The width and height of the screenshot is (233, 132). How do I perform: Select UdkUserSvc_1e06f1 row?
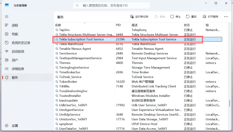tap(138, 105)
